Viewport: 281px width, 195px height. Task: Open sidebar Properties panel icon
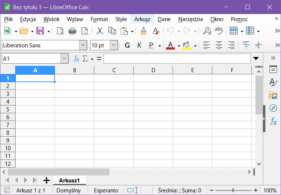[273, 70]
